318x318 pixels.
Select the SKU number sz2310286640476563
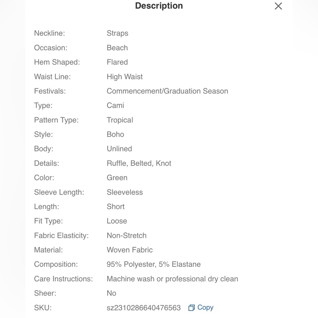coord(144,308)
